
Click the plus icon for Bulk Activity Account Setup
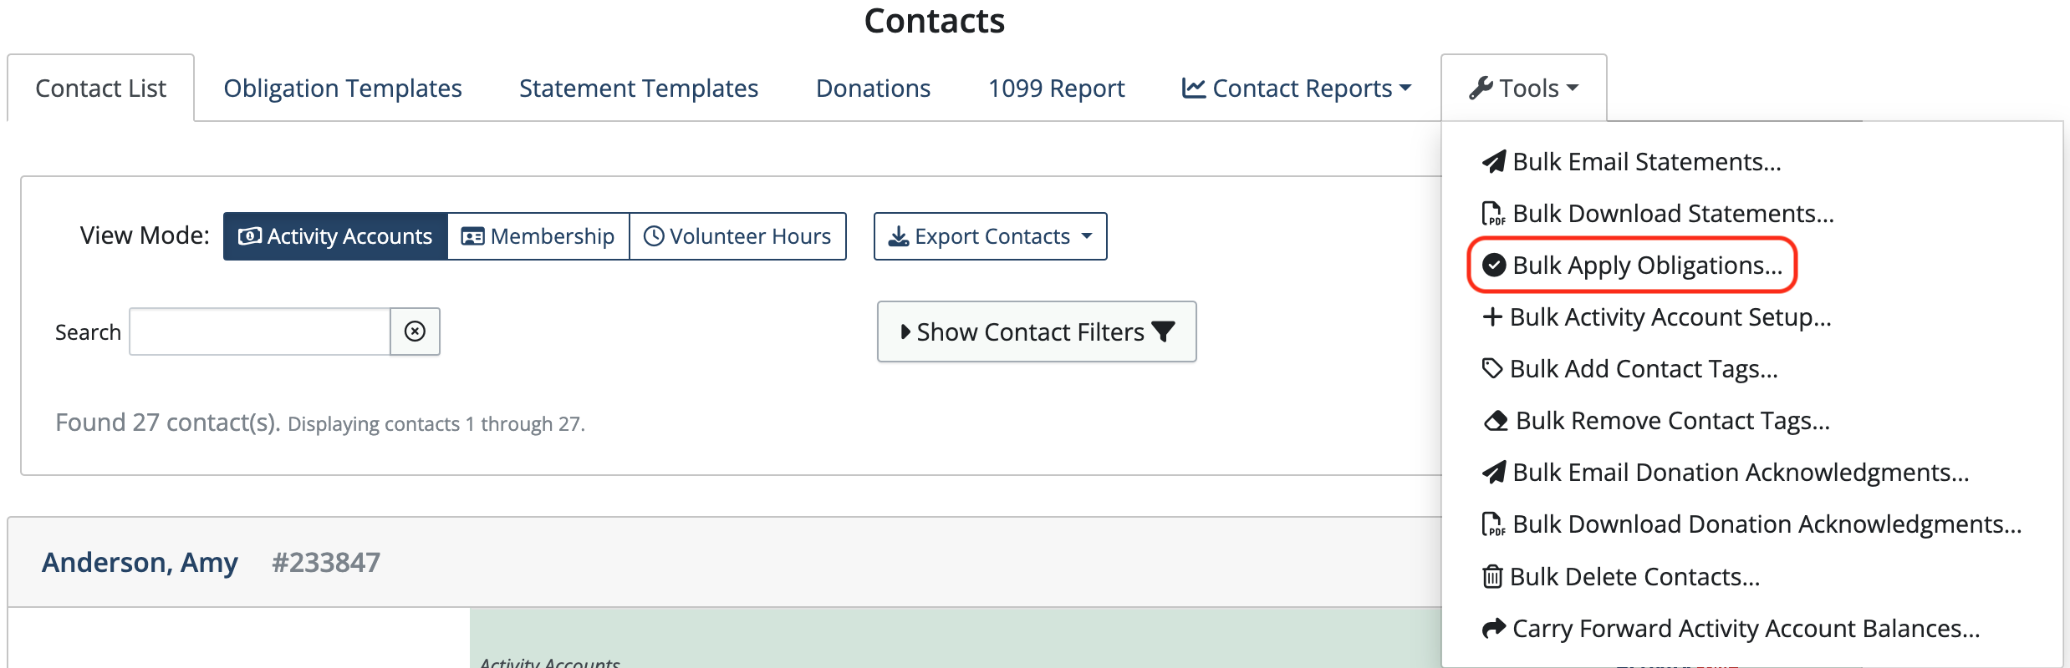(1492, 317)
